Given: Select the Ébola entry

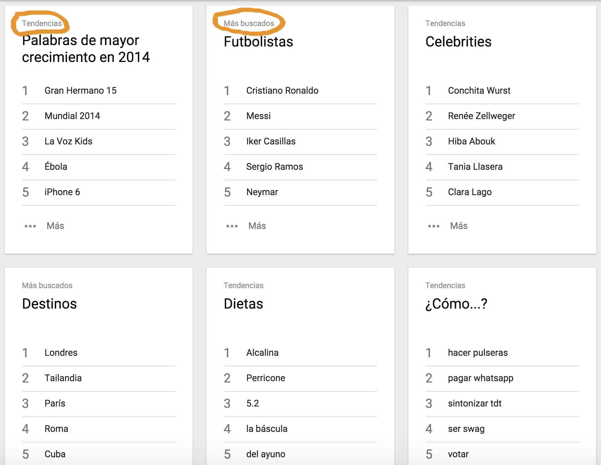Looking at the screenshot, I should click(x=56, y=167).
